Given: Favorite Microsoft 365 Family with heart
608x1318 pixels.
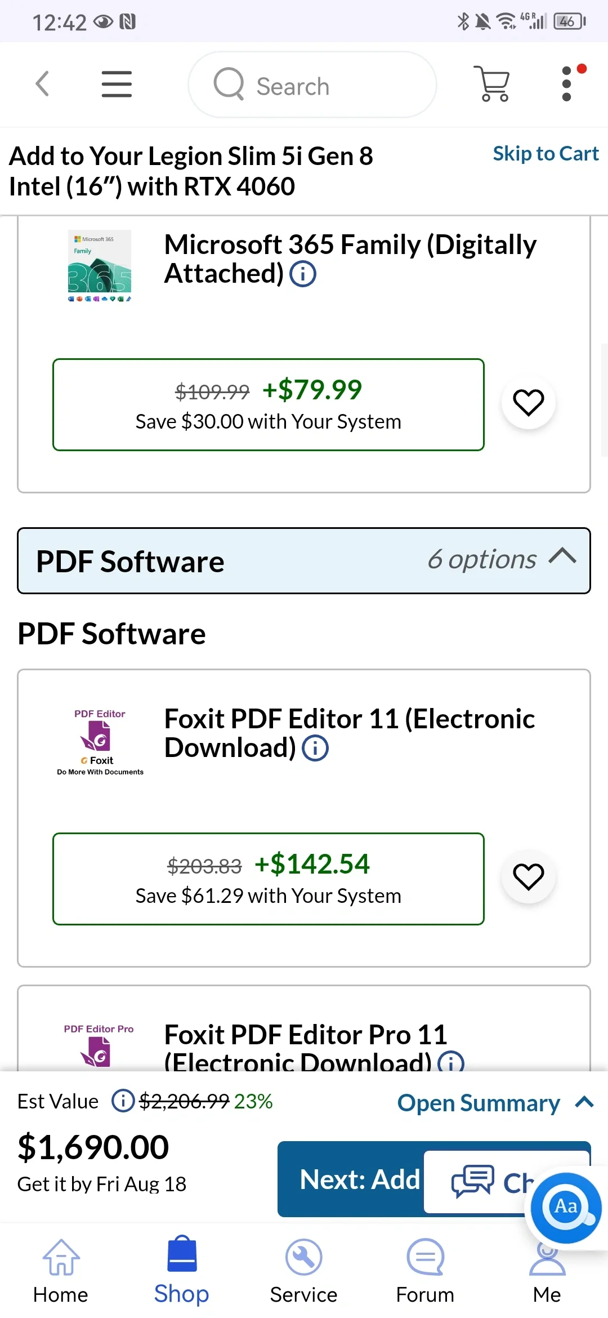Looking at the screenshot, I should pos(528,403).
